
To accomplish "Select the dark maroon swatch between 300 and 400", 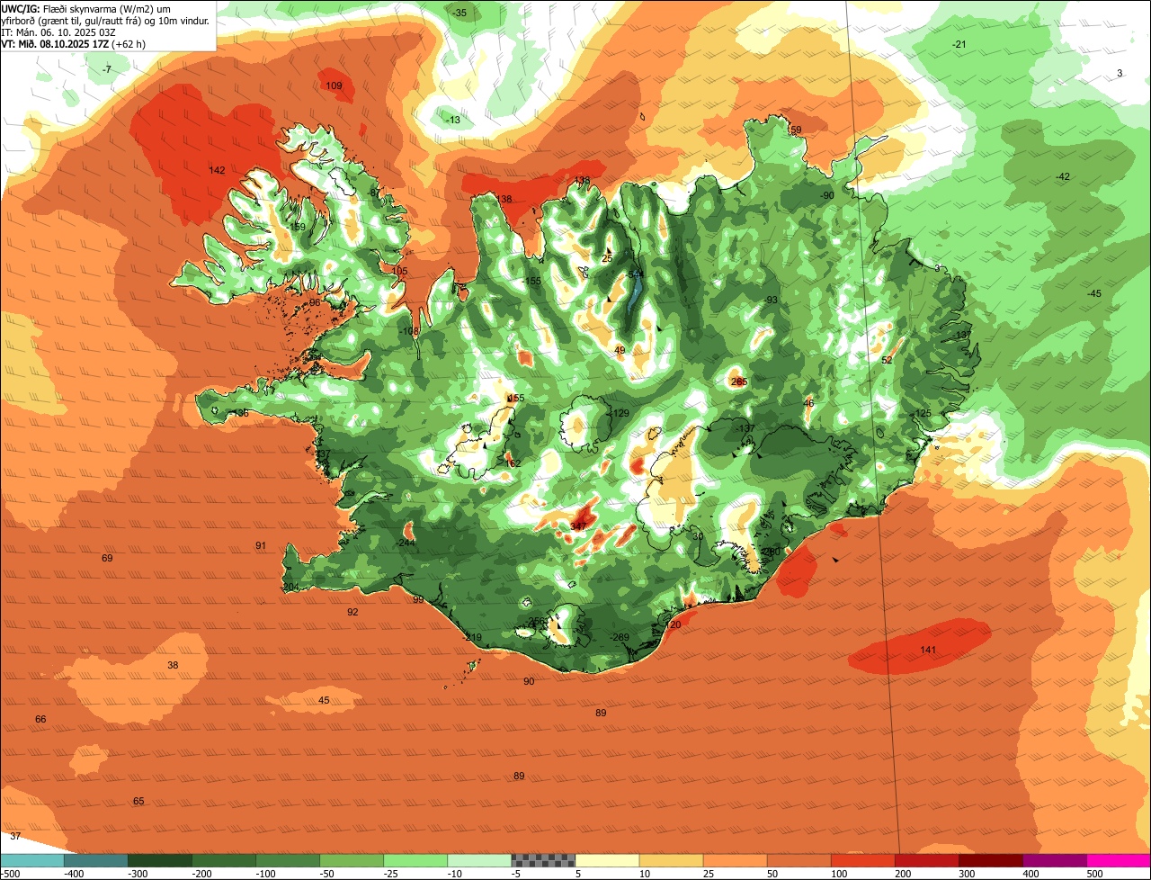I will point(991,859).
